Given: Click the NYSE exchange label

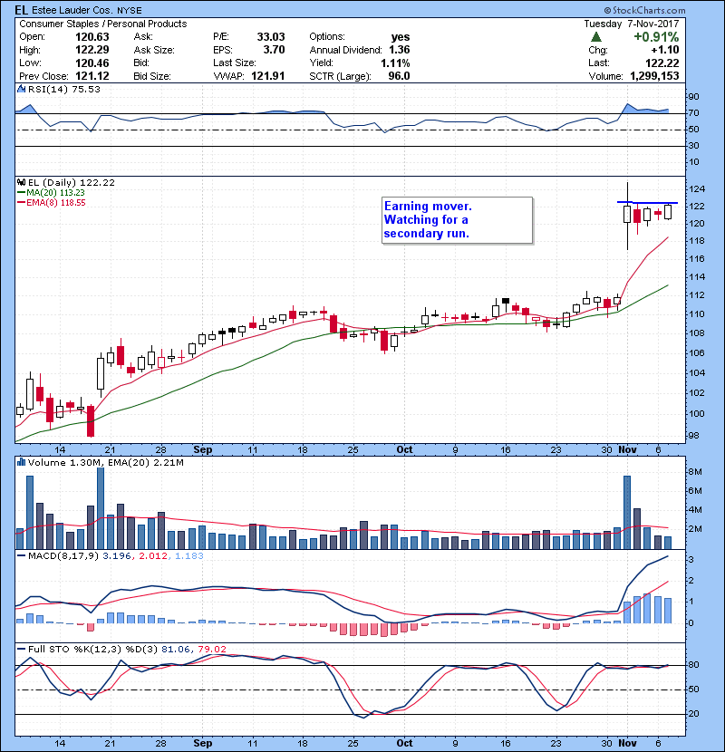Looking at the screenshot, I should (x=130, y=10).
